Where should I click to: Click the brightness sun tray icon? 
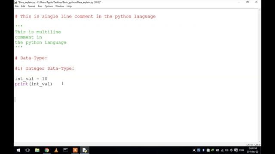pos(194,150)
